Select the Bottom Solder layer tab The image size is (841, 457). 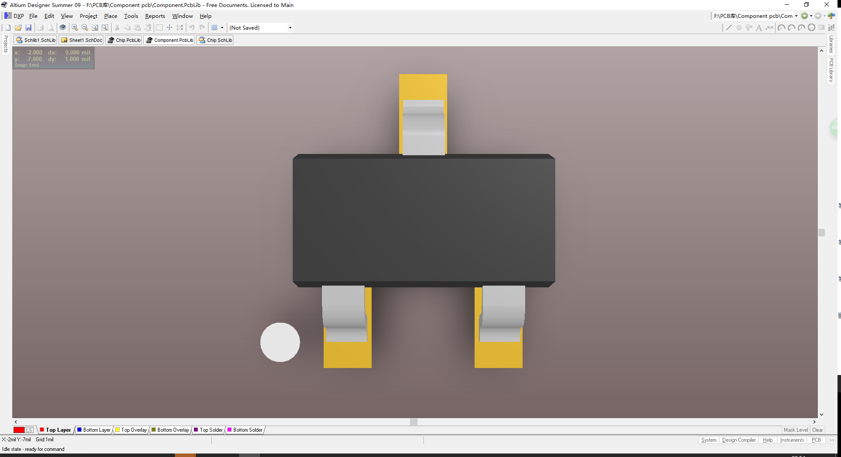tap(245, 430)
